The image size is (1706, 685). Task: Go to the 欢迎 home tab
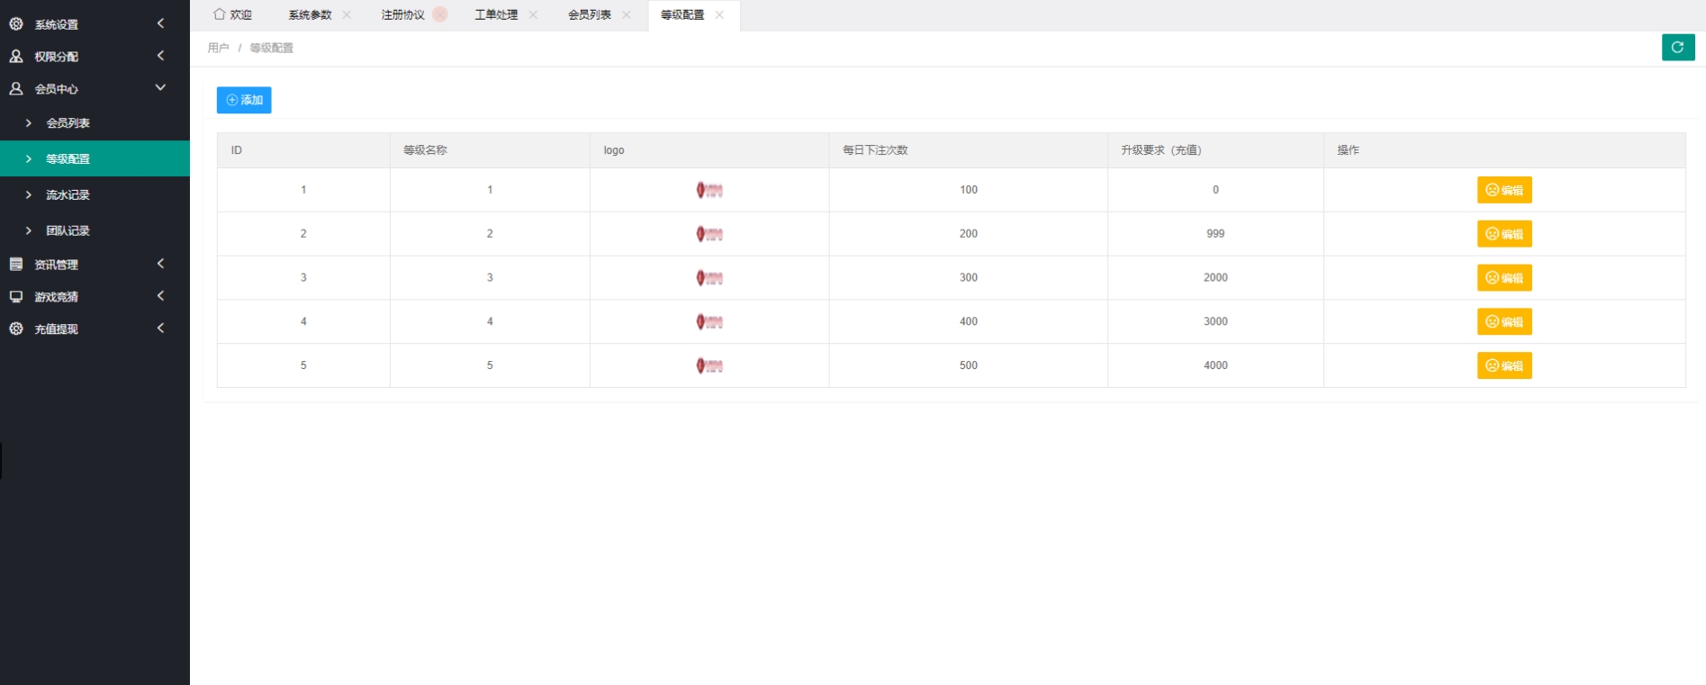232,15
